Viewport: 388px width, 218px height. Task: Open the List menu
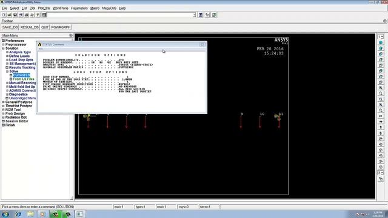click(24, 8)
